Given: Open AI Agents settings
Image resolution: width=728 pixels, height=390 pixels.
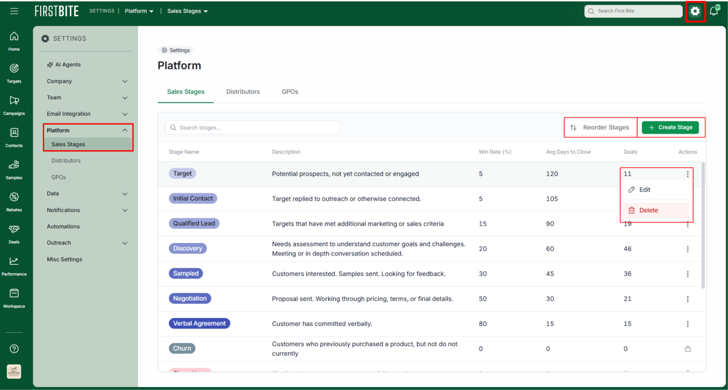Looking at the screenshot, I should [x=64, y=65].
